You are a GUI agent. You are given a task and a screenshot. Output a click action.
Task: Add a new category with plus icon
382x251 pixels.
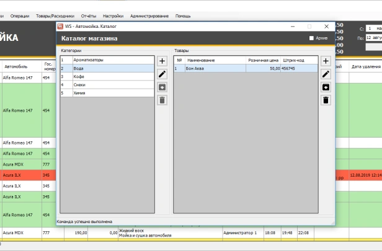[162, 61]
